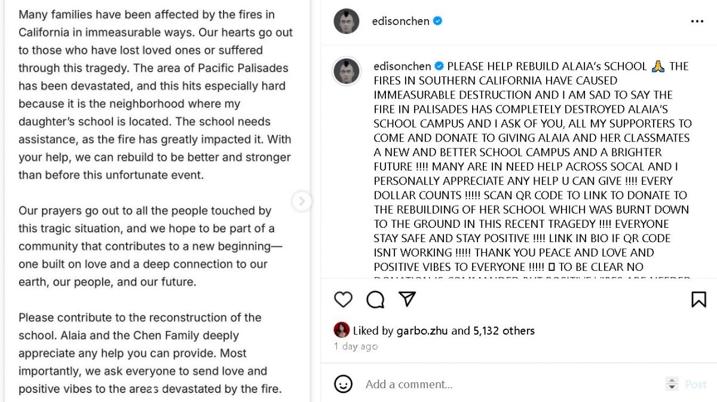Share the post using the paper plane icon
The height and width of the screenshot is (402, 717).
pyautogui.click(x=407, y=299)
